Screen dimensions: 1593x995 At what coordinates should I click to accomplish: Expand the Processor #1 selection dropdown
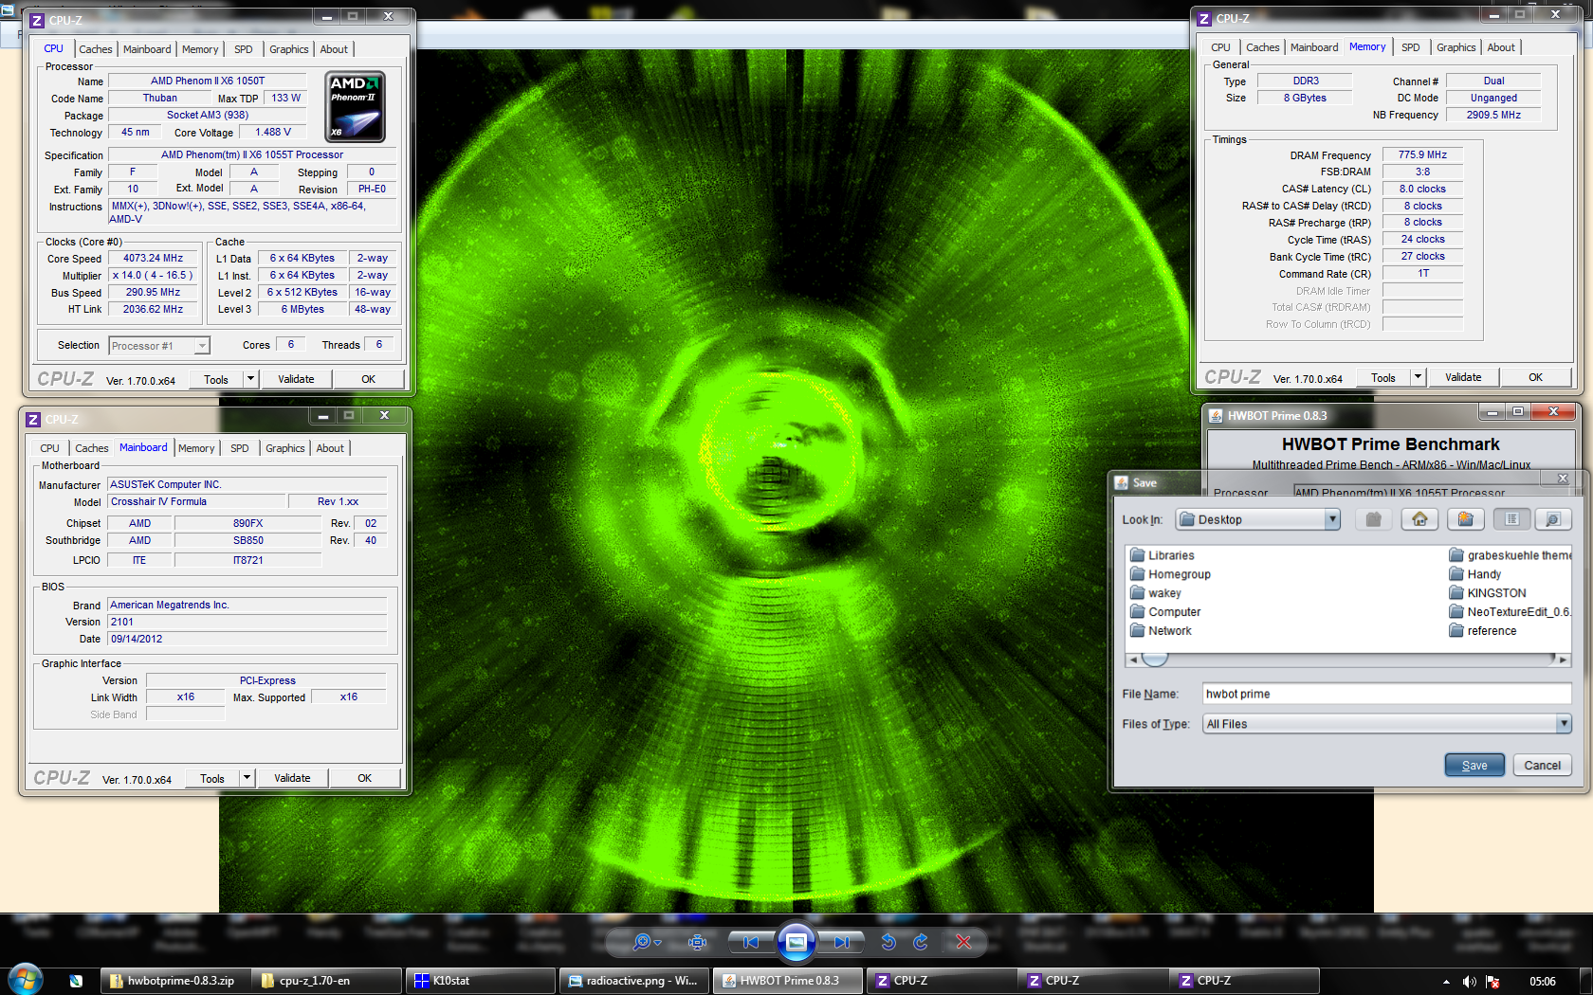pyautogui.click(x=202, y=346)
